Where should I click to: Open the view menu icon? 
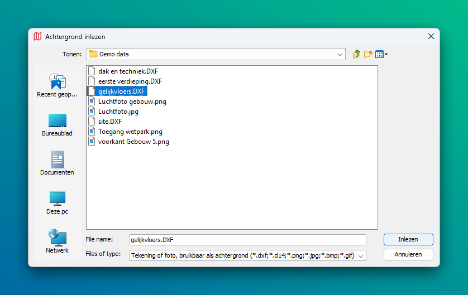click(x=381, y=54)
